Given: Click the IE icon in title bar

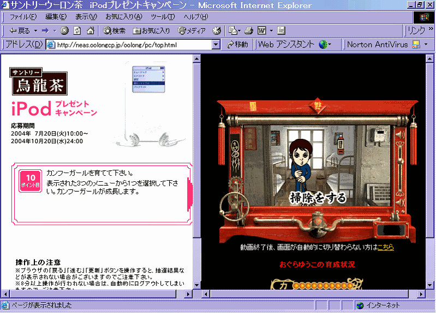Looking at the screenshot, I should 5,5.
